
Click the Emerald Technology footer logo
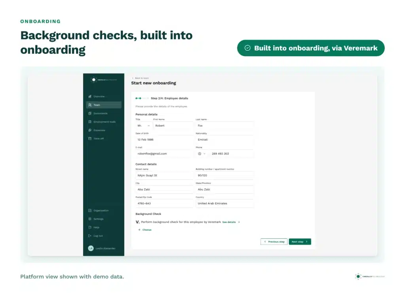pos(370,277)
